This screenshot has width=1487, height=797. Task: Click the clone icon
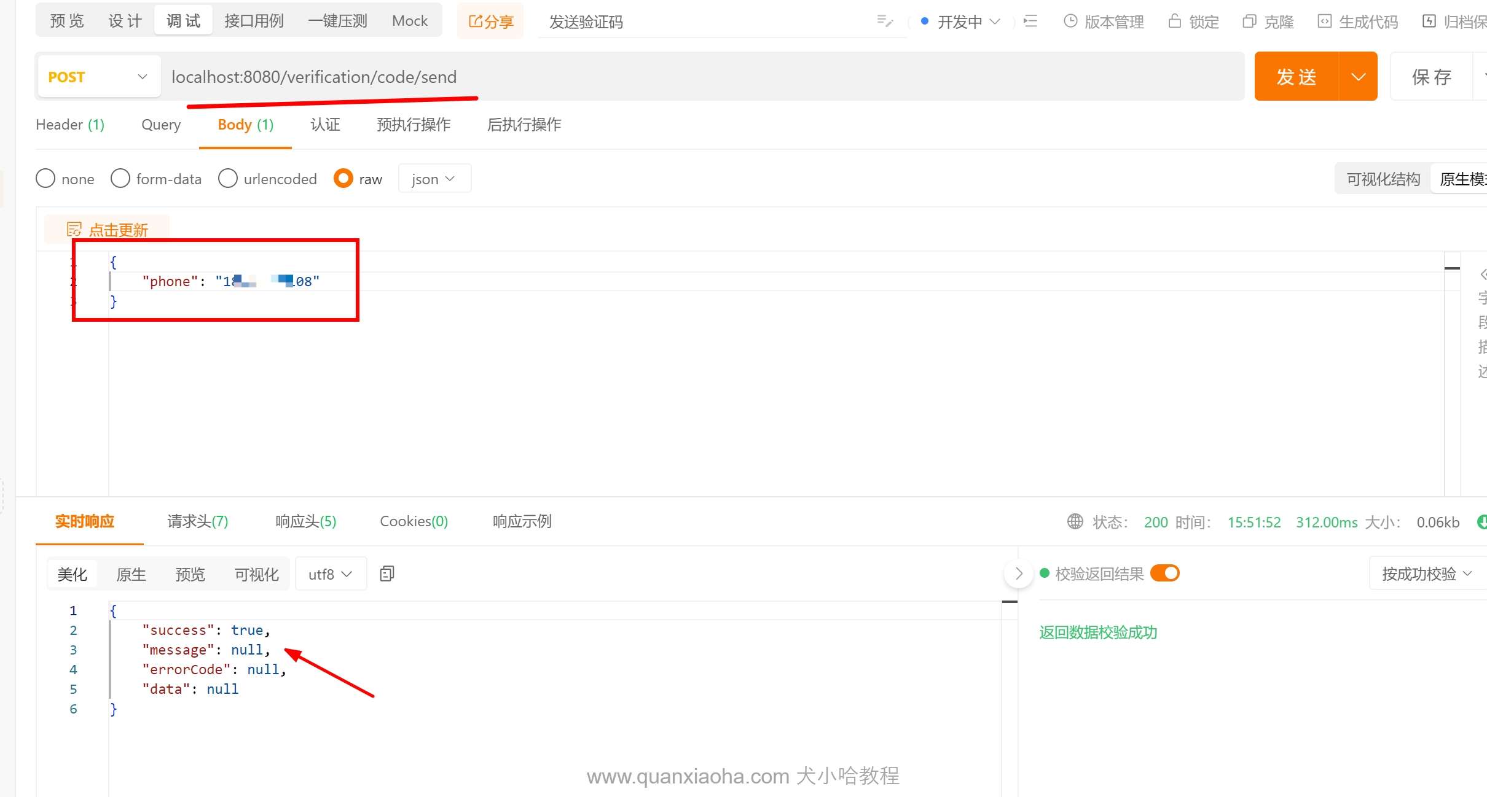pyautogui.click(x=1249, y=21)
